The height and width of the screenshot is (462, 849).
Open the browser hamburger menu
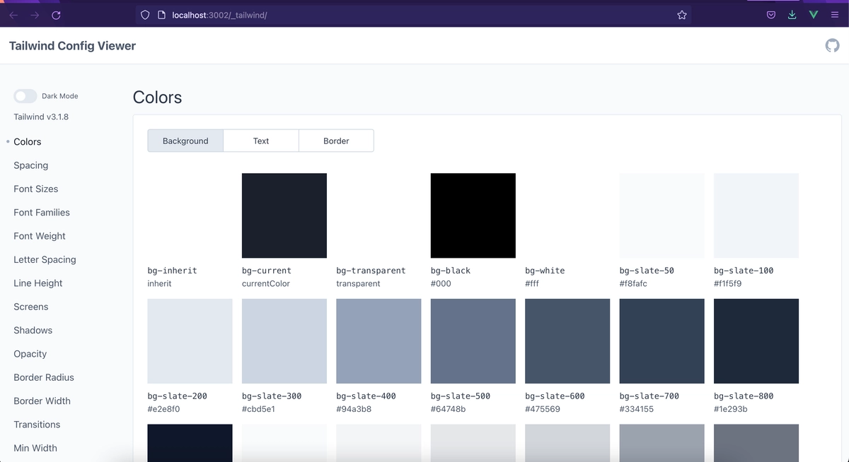(835, 14)
